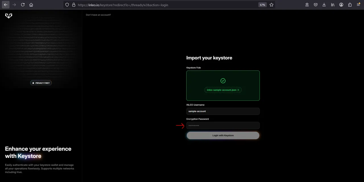This screenshot has width=364, height=182.
Task: Open the extensions puzzle icon
Action: (x=350, y=5)
